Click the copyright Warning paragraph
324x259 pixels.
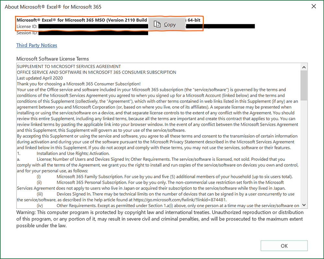coord(160,219)
